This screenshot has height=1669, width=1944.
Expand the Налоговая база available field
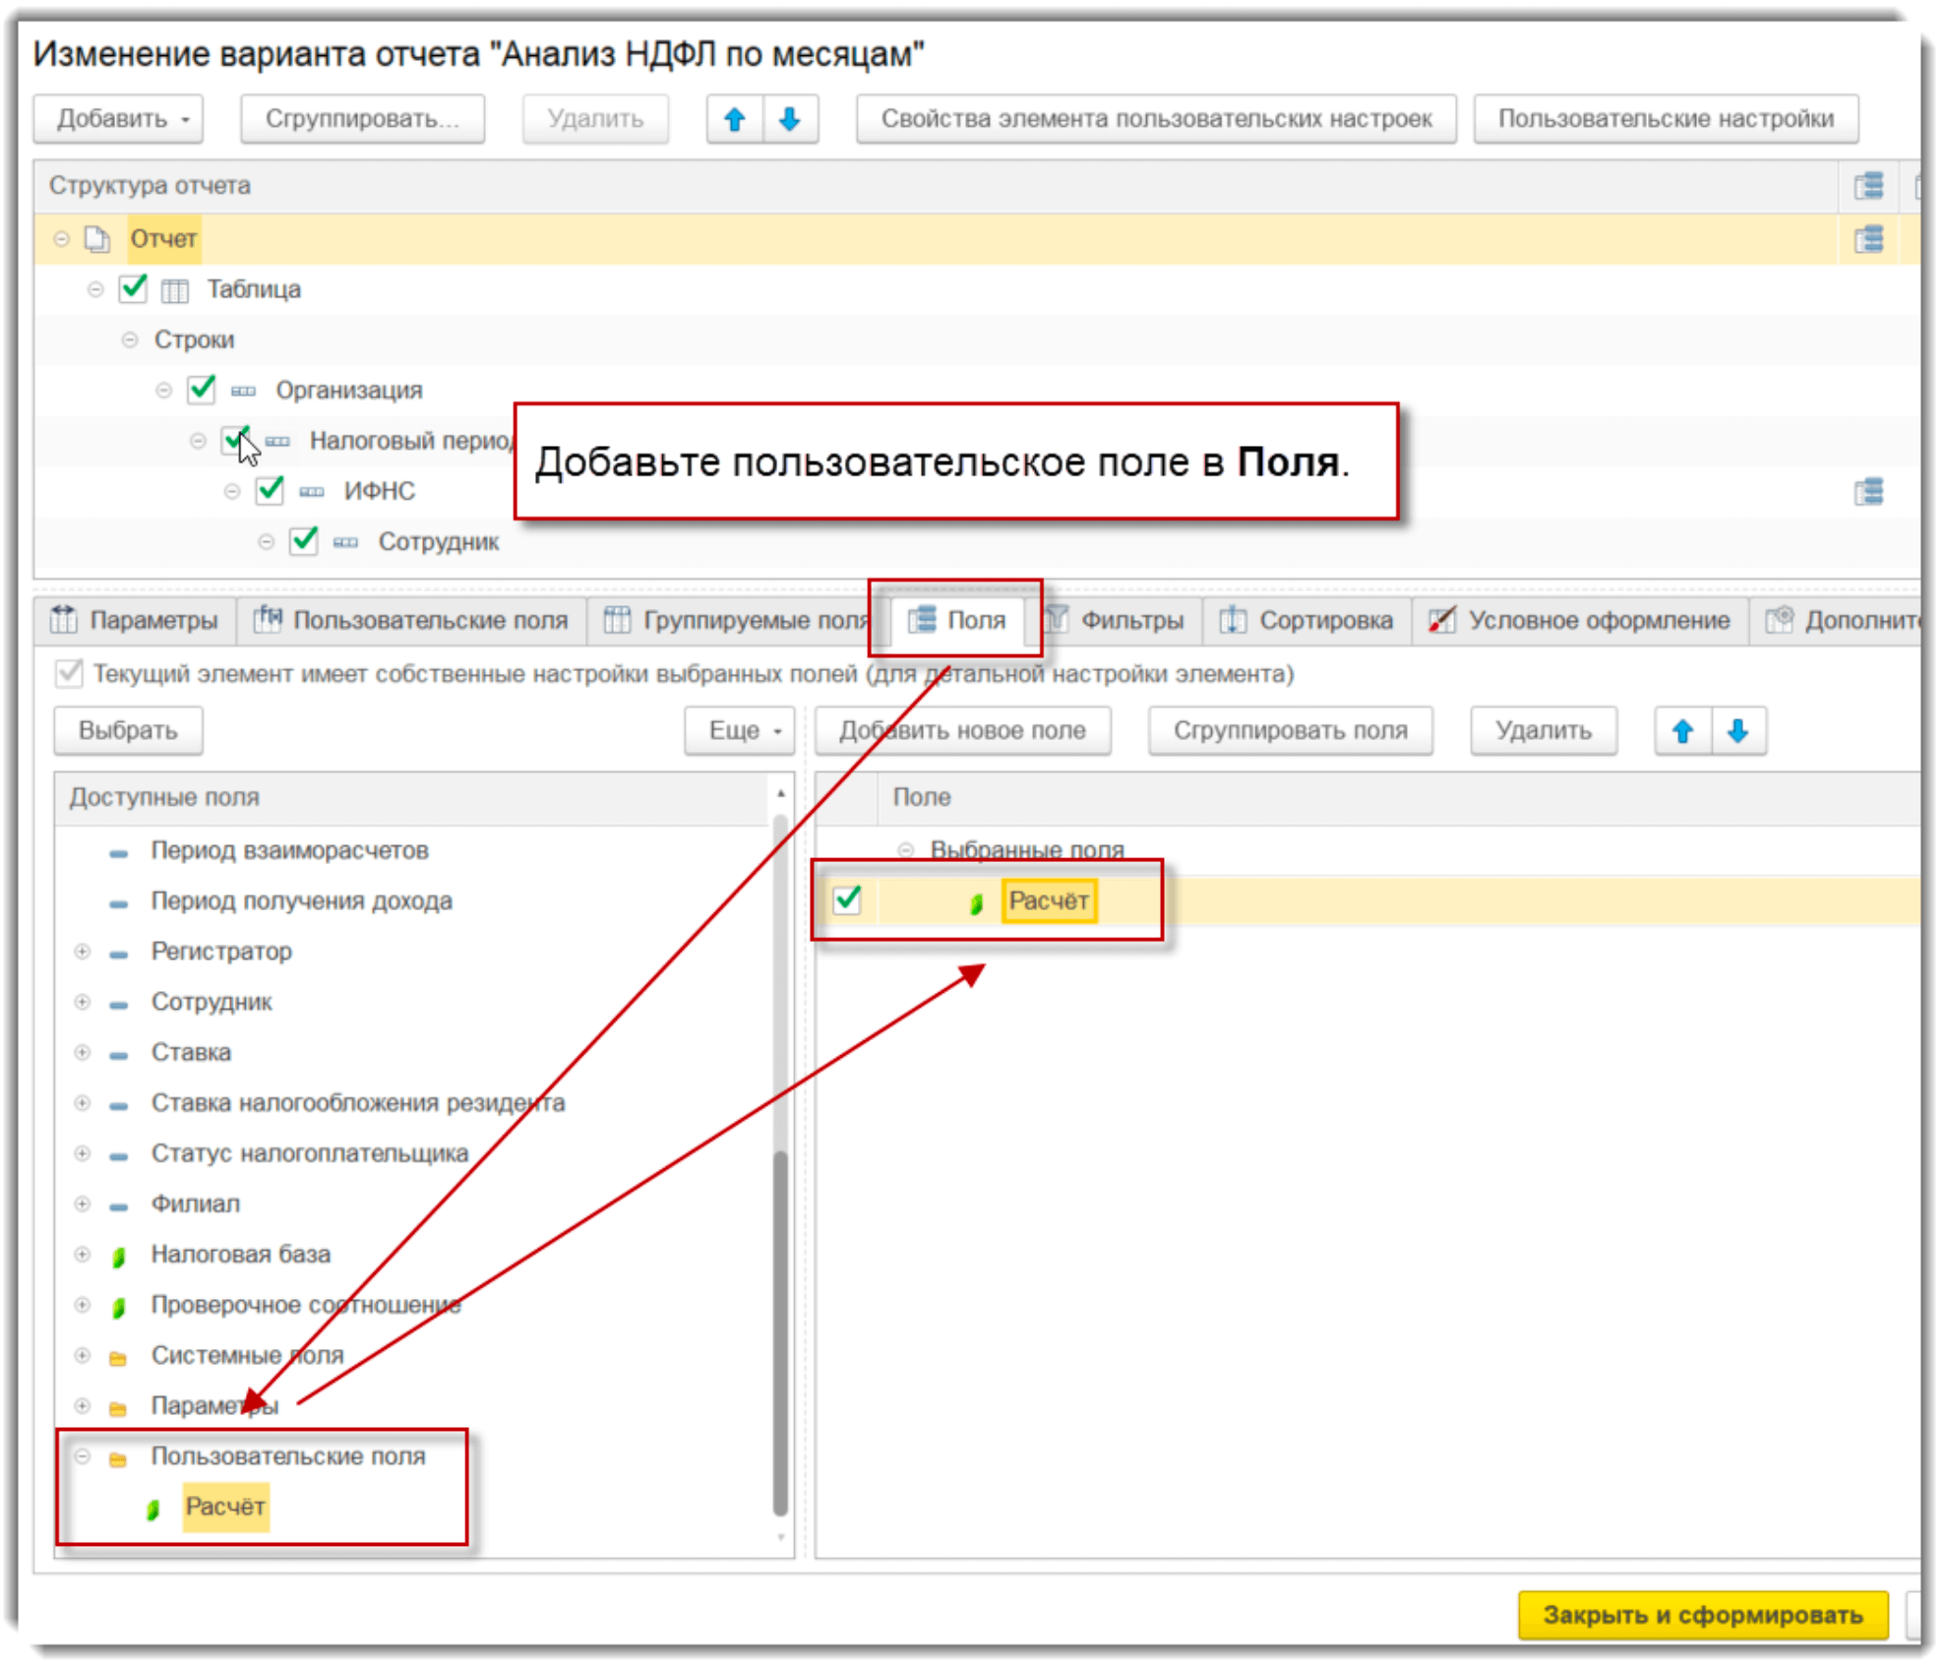click(x=83, y=1255)
